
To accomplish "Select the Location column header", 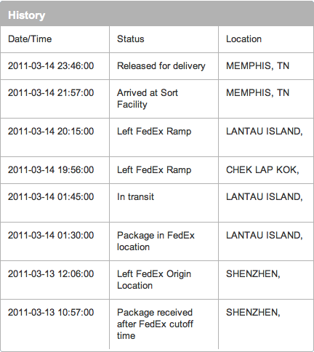I will (243, 39).
